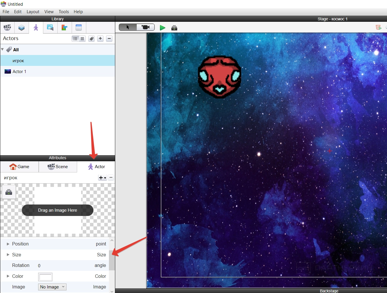Click the attributes scrollbar thumb
This screenshot has width=387, height=293.
tap(112, 260)
